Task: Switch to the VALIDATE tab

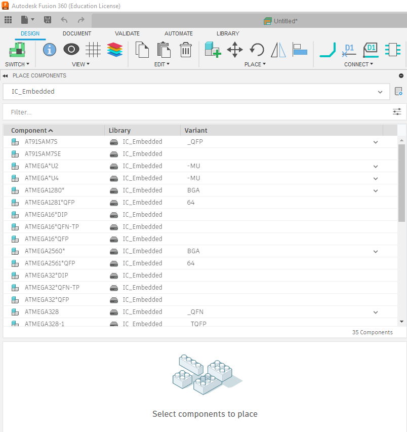Action: (127, 33)
